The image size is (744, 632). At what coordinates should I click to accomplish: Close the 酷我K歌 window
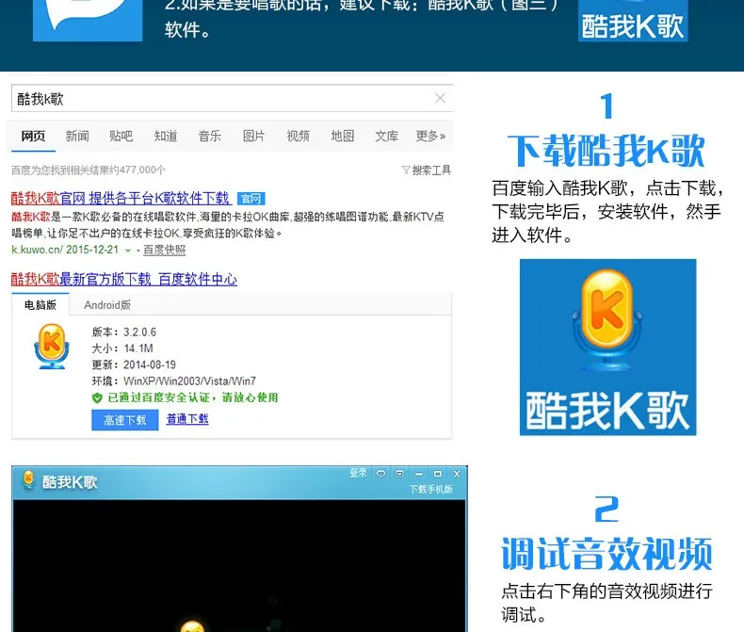pyautogui.click(x=457, y=474)
